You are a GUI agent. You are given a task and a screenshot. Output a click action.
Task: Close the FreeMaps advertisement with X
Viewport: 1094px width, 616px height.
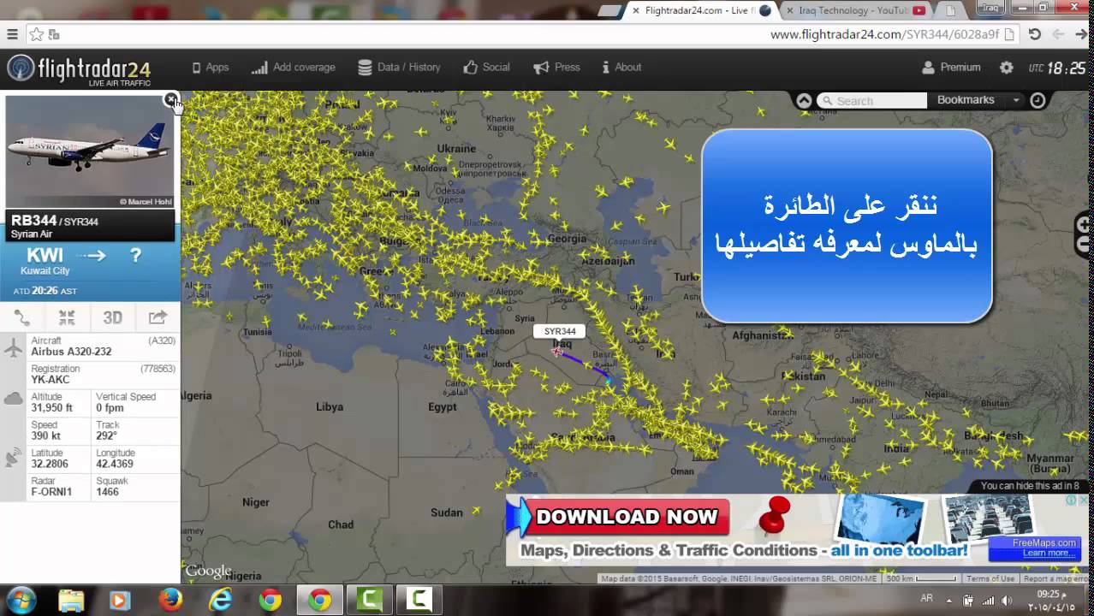[1082, 500]
